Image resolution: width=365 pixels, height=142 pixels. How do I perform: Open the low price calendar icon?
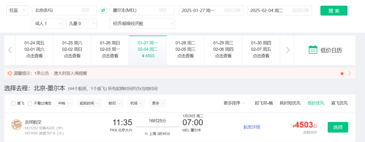point(313,50)
